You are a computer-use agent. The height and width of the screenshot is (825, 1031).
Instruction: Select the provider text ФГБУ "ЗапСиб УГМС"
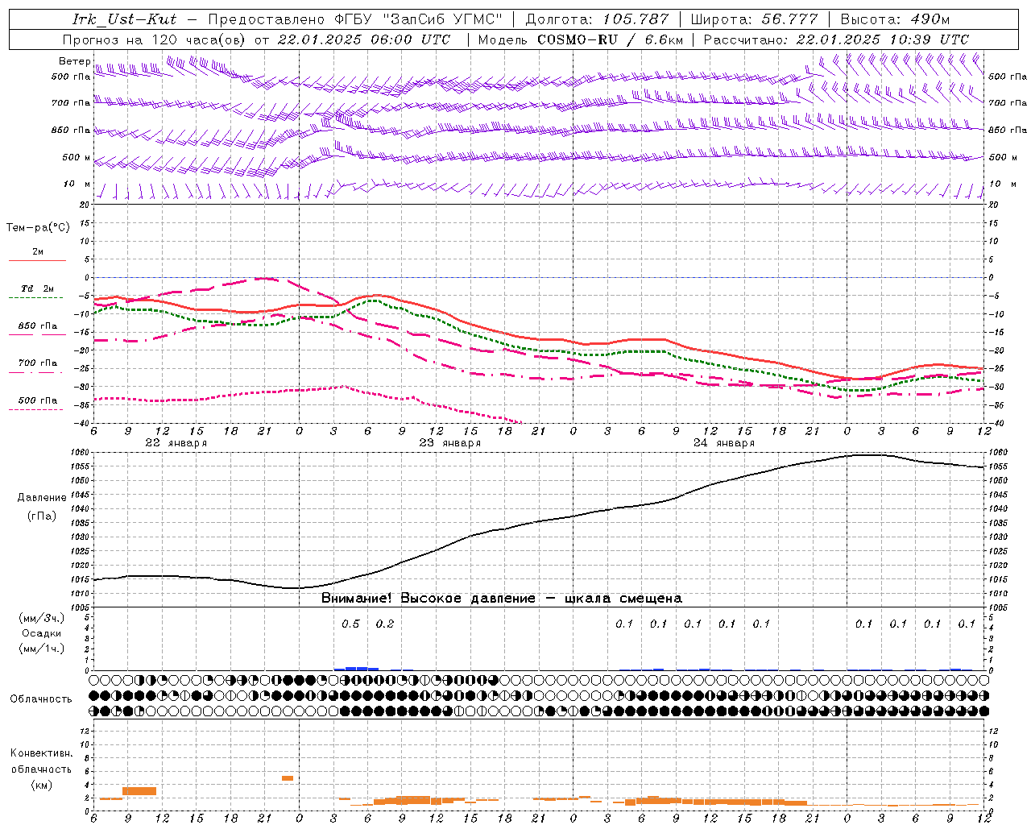pos(420,19)
